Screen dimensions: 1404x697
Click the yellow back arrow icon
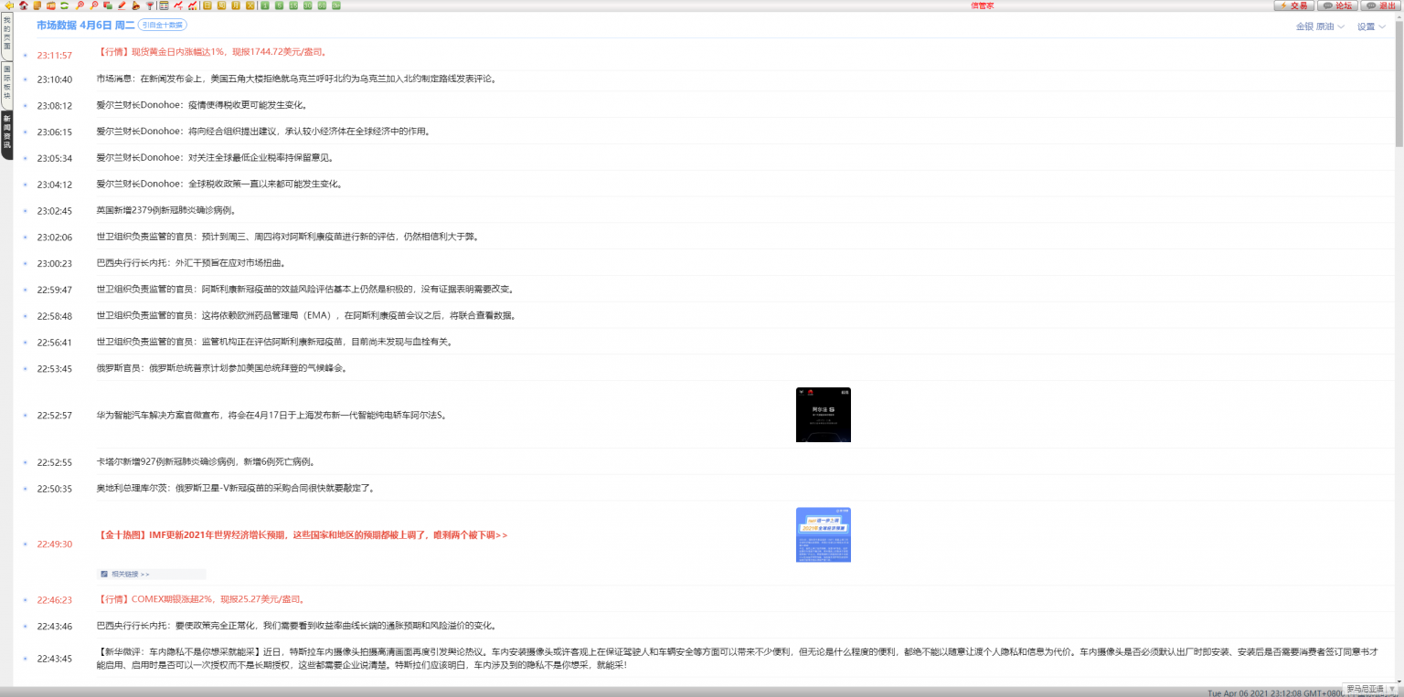click(9, 5)
